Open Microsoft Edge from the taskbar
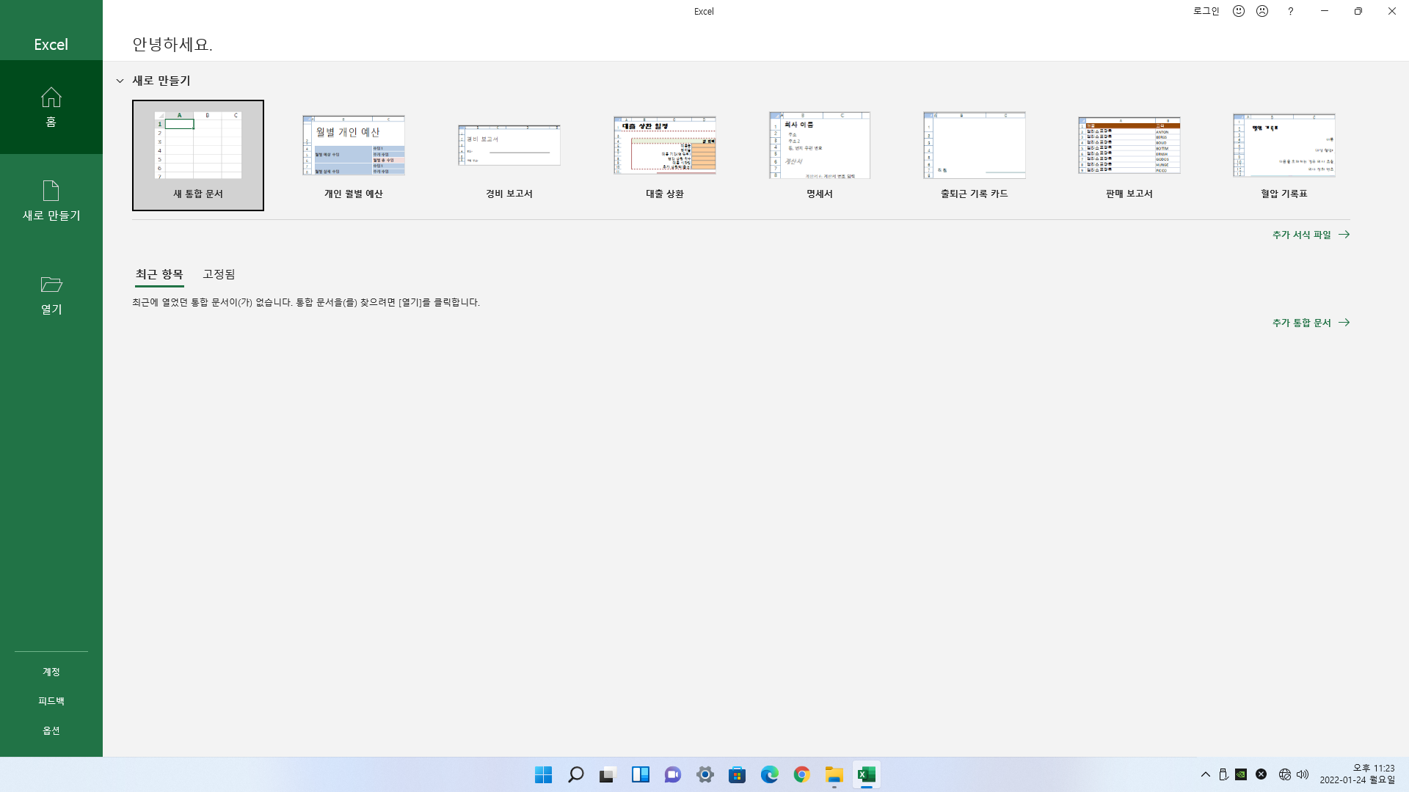This screenshot has height=792, width=1409. 769,774
